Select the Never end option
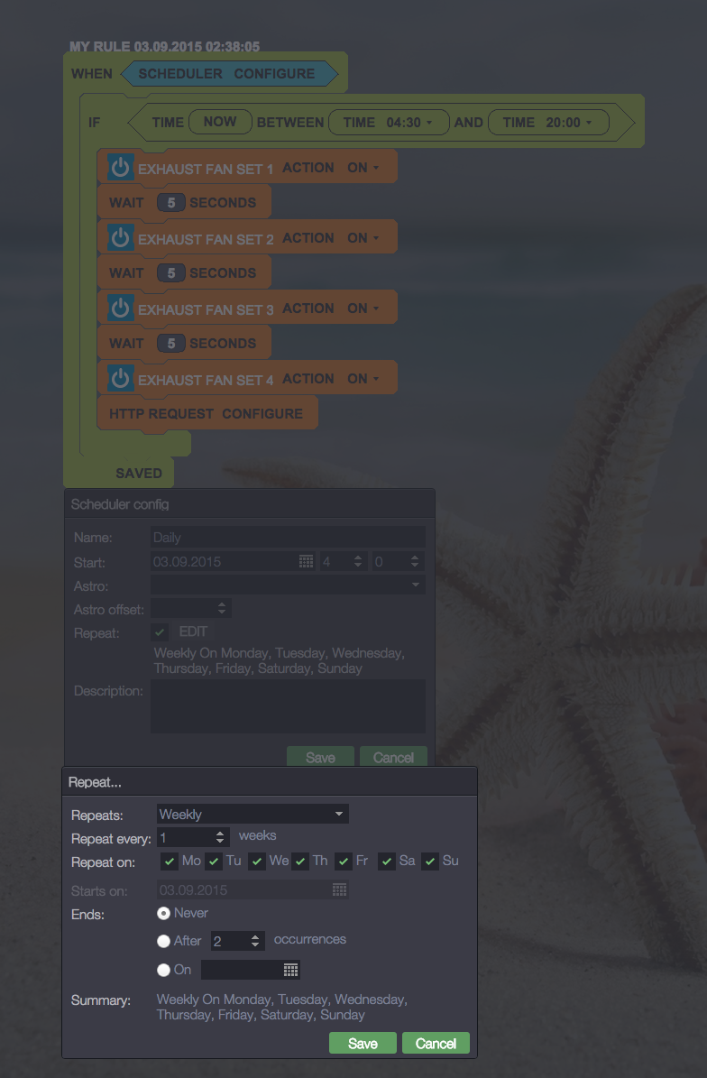 (x=163, y=913)
